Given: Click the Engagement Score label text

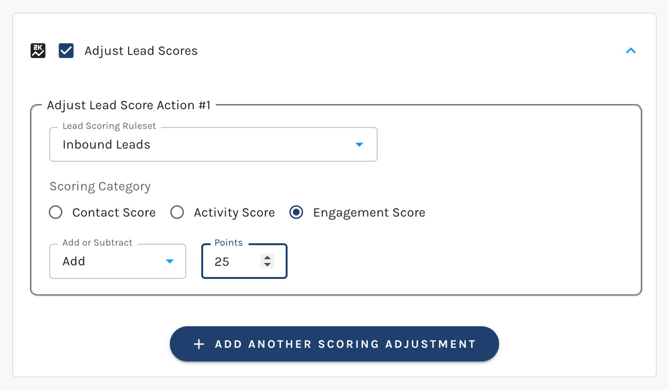Looking at the screenshot, I should coord(369,213).
